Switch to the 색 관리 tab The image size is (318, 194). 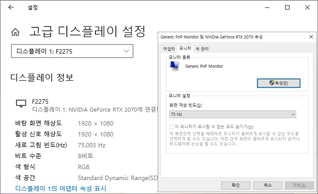(202, 49)
